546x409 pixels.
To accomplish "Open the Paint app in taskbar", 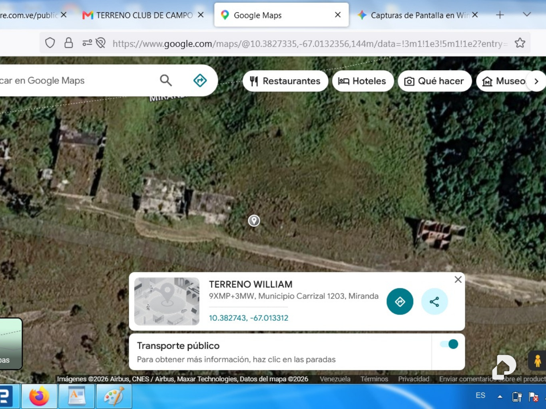I will pyautogui.click(x=114, y=397).
